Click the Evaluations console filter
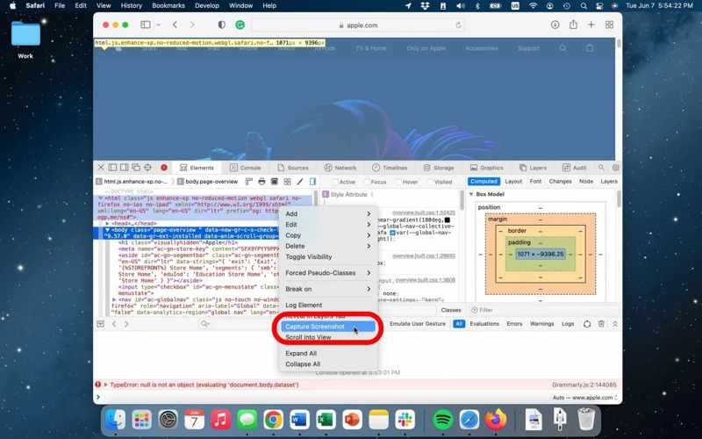This screenshot has width=702, height=439. (x=484, y=324)
